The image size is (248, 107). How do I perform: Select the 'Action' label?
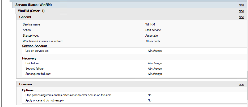tap(27, 30)
